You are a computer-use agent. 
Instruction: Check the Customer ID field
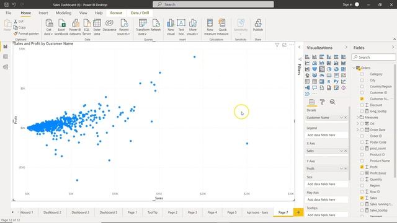click(x=362, y=92)
